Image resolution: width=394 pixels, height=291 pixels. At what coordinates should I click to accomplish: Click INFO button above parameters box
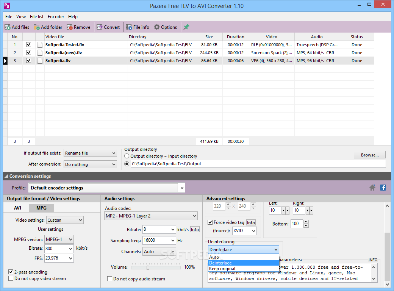click(x=373, y=260)
